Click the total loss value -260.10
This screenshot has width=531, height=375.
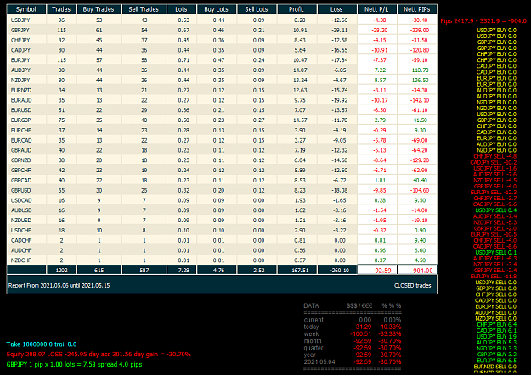(x=339, y=270)
